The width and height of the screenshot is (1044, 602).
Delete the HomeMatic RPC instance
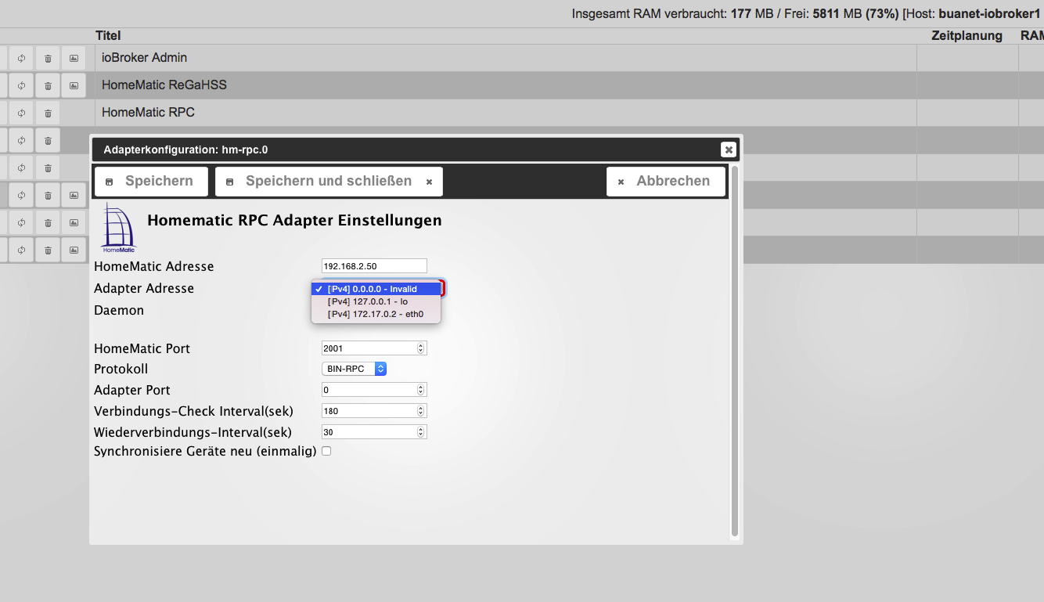[48, 113]
